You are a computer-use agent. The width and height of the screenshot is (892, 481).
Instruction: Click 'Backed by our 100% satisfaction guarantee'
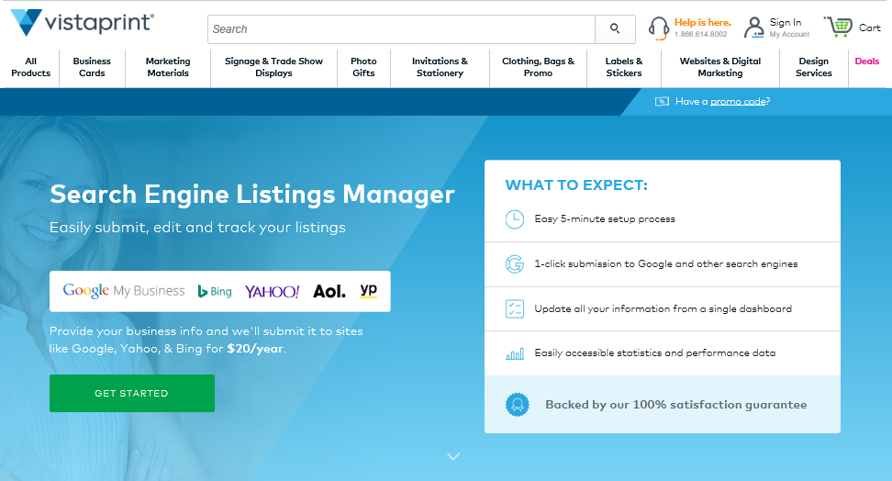[675, 405]
